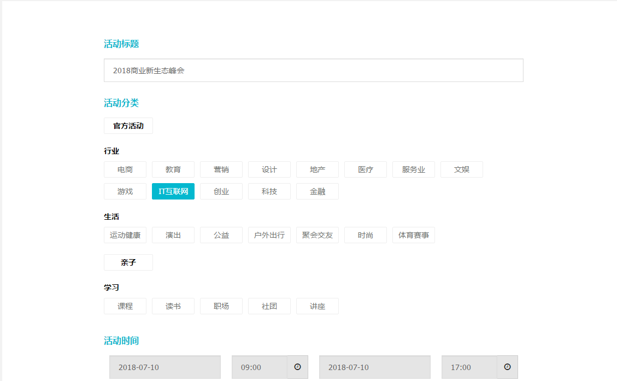This screenshot has width=617, height=381.
Task: Click the 活动分类 section heading
Action: (x=121, y=103)
